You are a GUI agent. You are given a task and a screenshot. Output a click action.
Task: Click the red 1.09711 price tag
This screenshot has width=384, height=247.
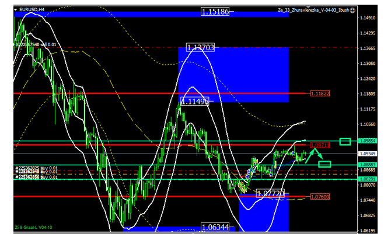click(x=320, y=145)
